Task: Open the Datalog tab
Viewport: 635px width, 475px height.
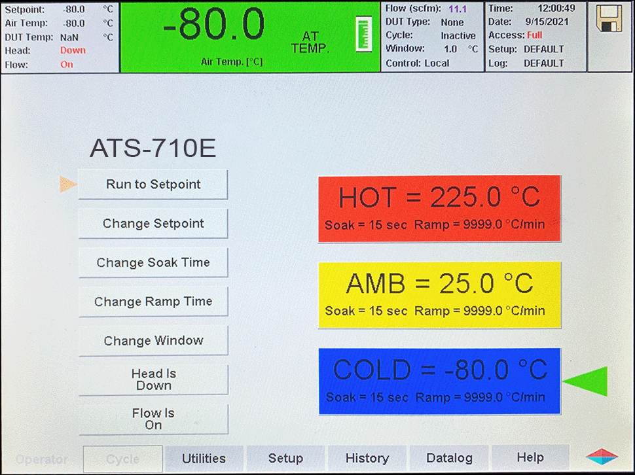Action: (x=449, y=458)
